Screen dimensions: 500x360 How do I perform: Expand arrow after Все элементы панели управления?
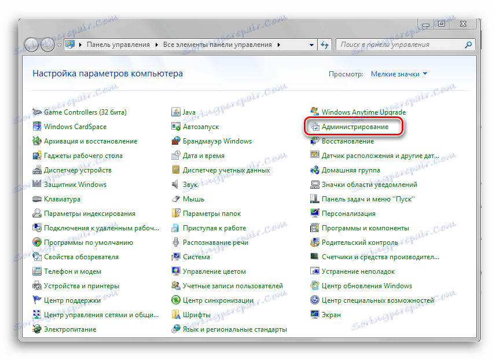pos(279,45)
